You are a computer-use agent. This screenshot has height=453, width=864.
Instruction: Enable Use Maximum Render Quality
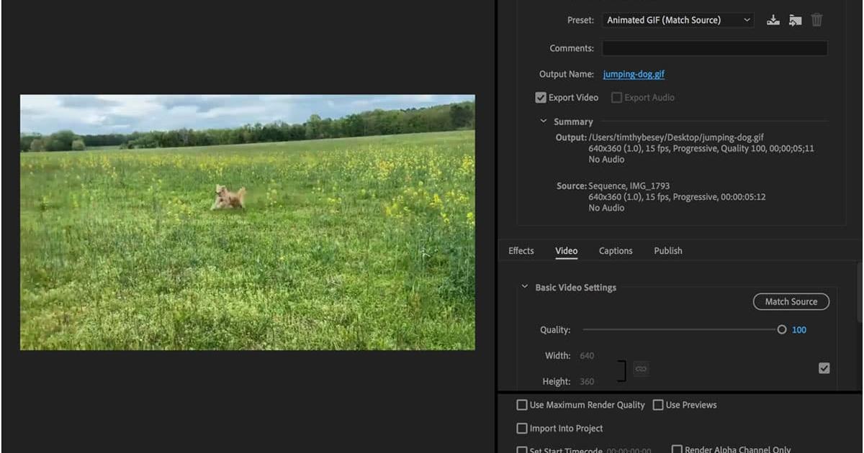point(522,405)
